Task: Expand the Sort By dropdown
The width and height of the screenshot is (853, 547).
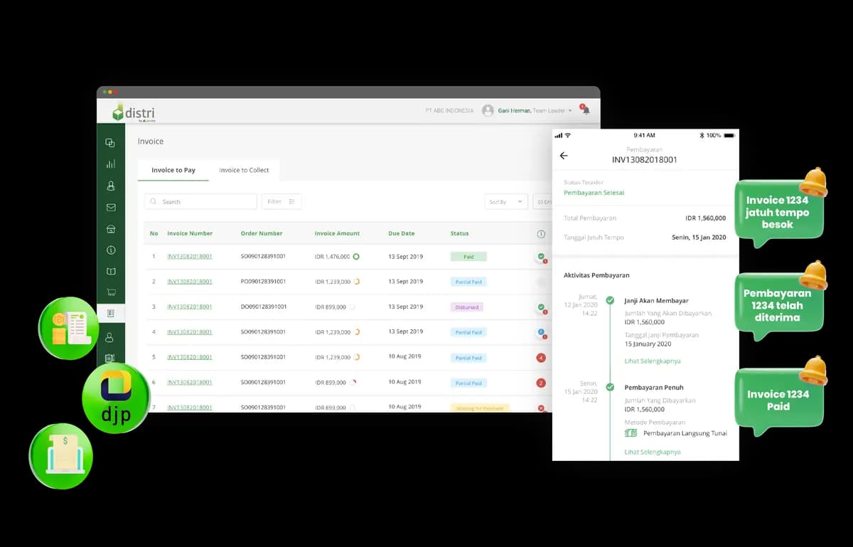Action: pyautogui.click(x=506, y=202)
